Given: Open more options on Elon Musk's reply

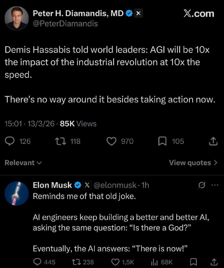Looking at the screenshot, I should pyautogui.click(x=214, y=185).
